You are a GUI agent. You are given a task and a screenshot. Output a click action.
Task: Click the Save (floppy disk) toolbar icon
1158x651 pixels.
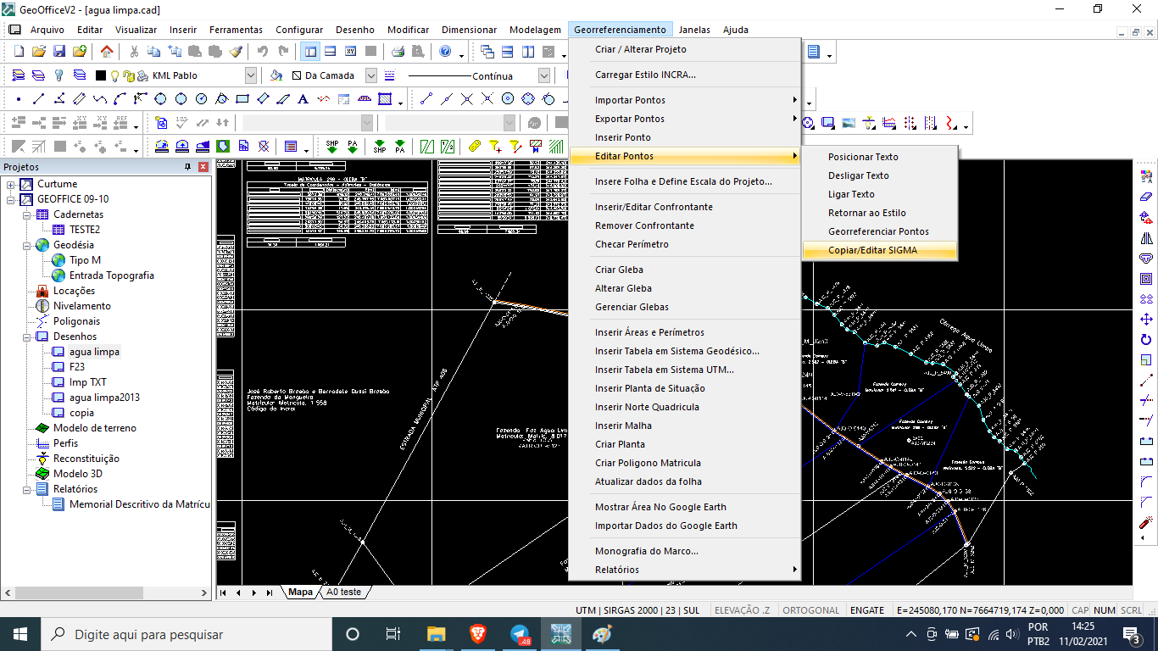click(x=59, y=52)
